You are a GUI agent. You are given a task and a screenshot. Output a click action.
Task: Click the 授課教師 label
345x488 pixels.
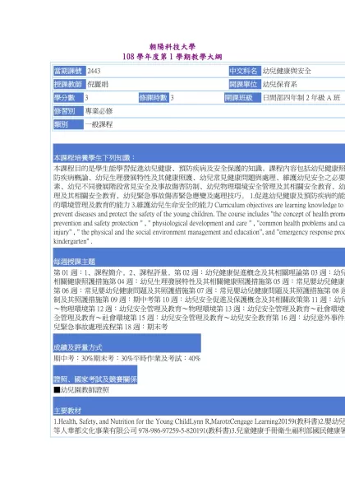[x=69, y=84]
